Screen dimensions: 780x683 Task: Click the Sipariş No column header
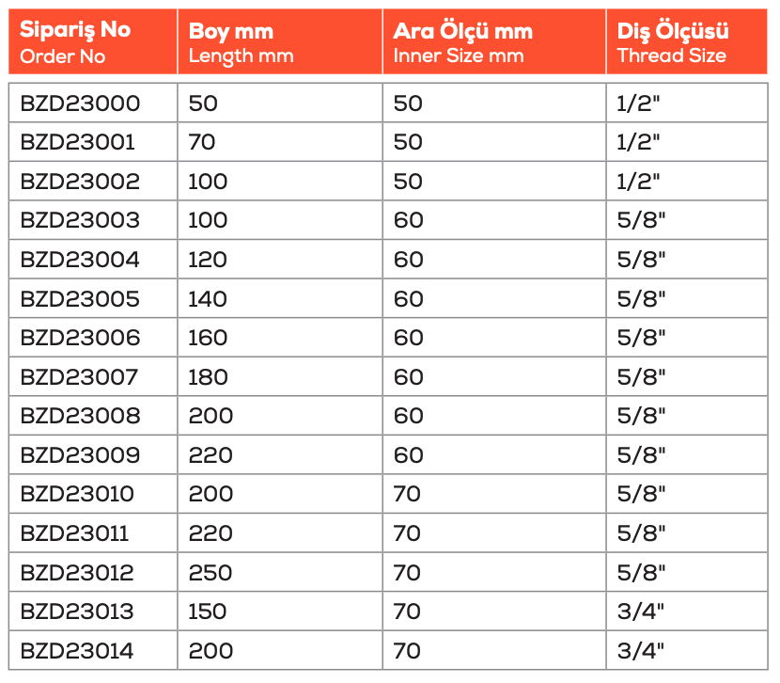pyautogui.click(x=75, y=41)
